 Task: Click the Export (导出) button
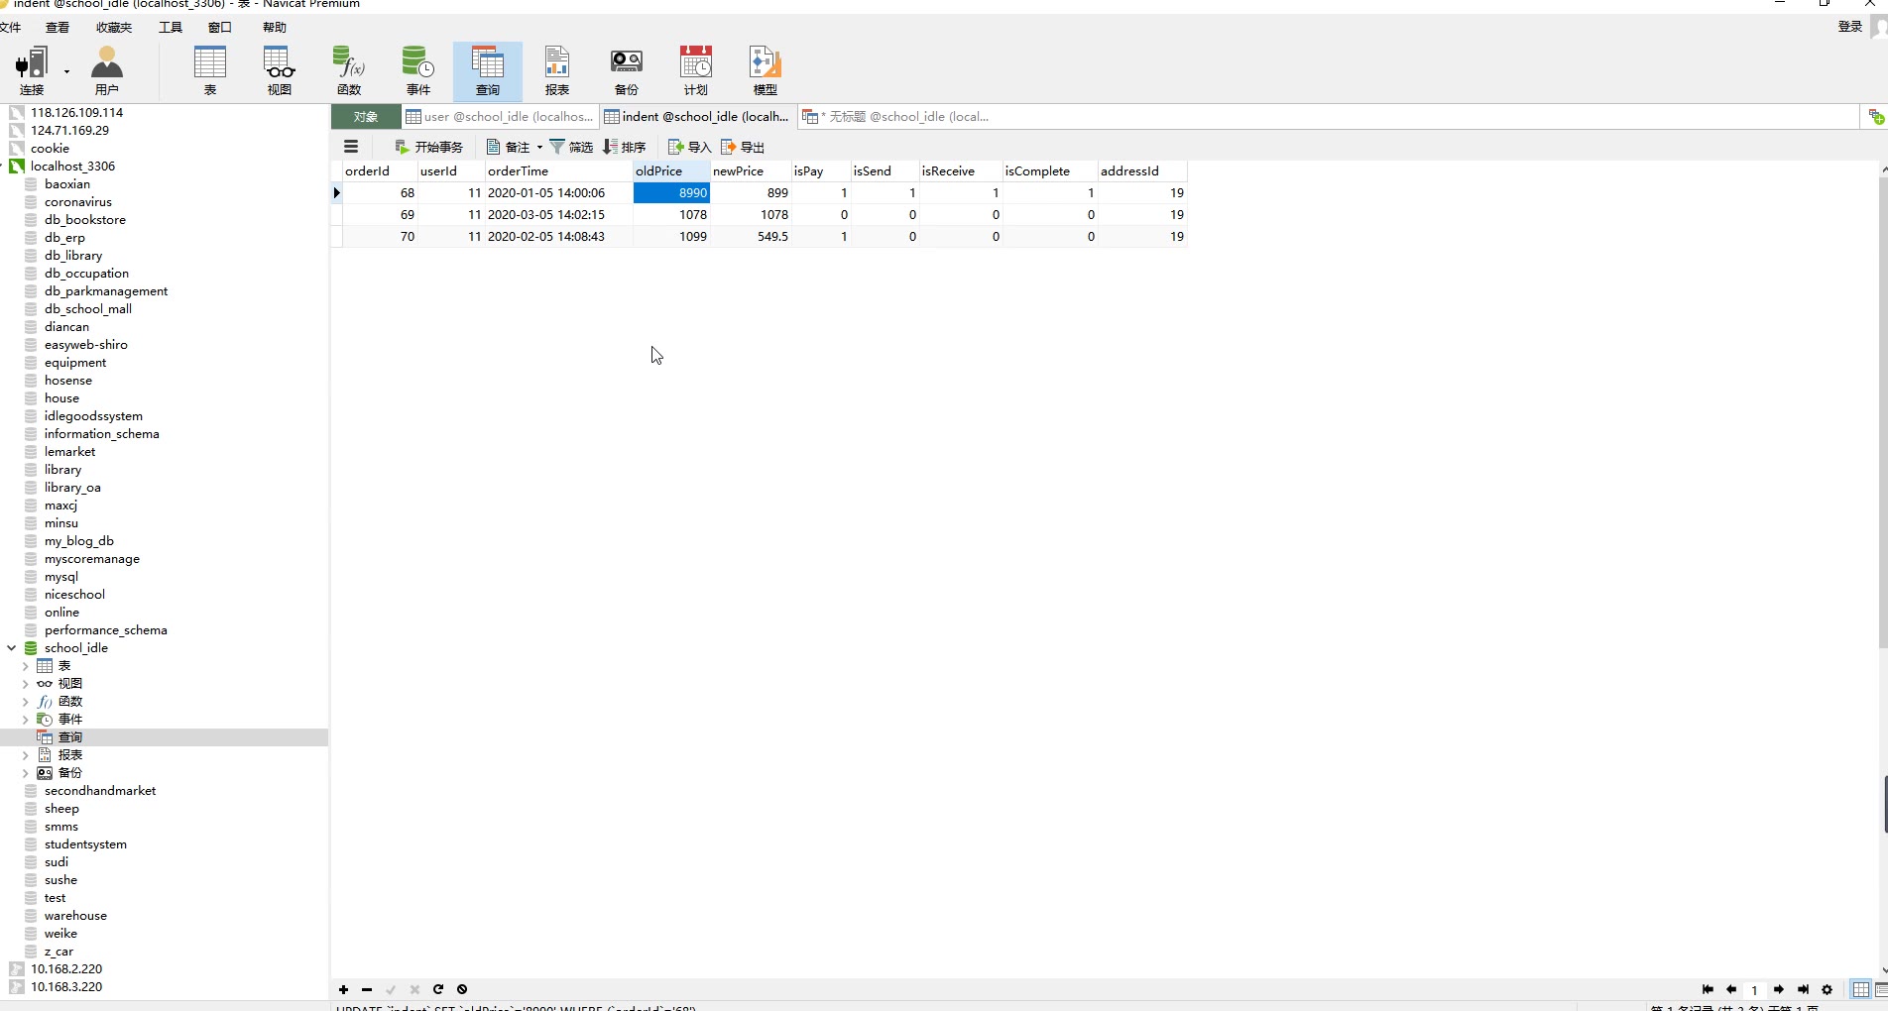coord(743,147)
